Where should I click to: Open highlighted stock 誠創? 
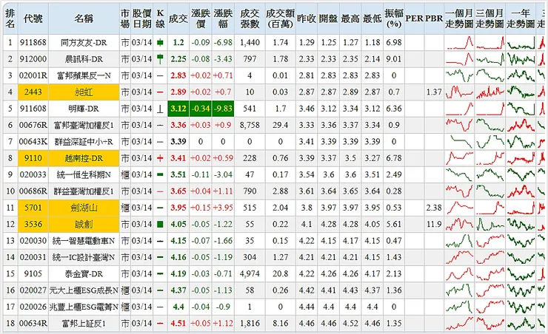84,224
